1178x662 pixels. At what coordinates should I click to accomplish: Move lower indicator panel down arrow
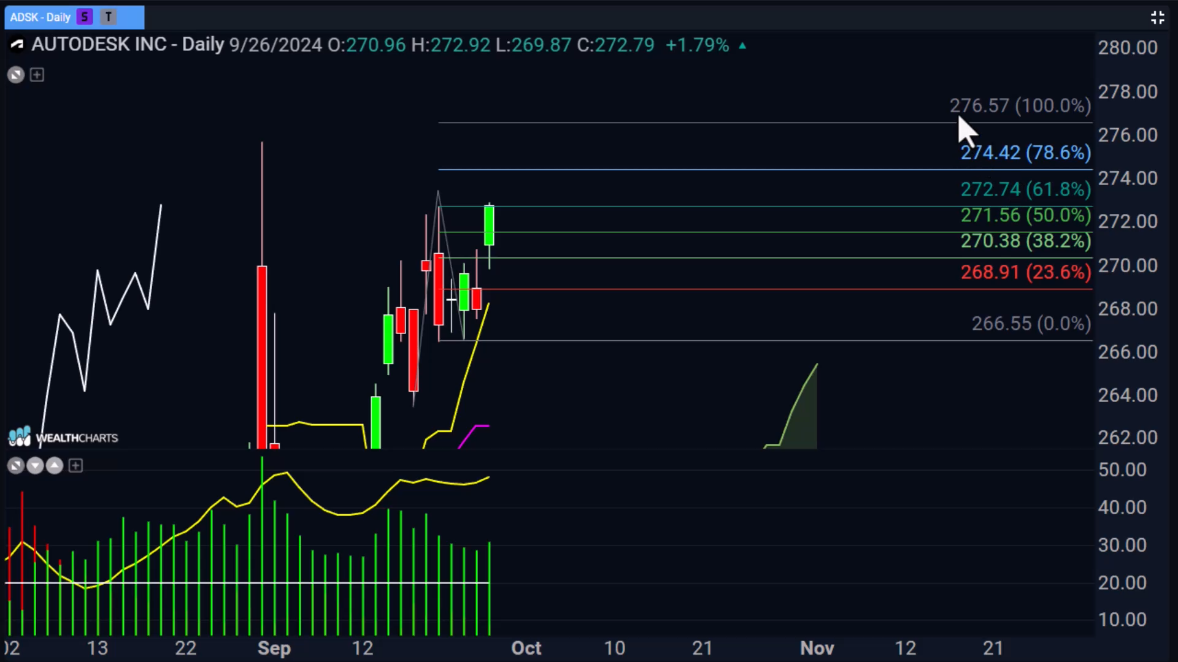(36, 466)
